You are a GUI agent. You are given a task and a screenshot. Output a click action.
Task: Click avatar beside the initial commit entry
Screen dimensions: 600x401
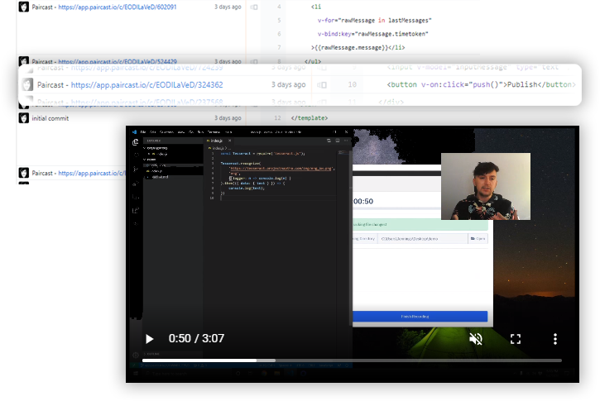coord(24,118)
